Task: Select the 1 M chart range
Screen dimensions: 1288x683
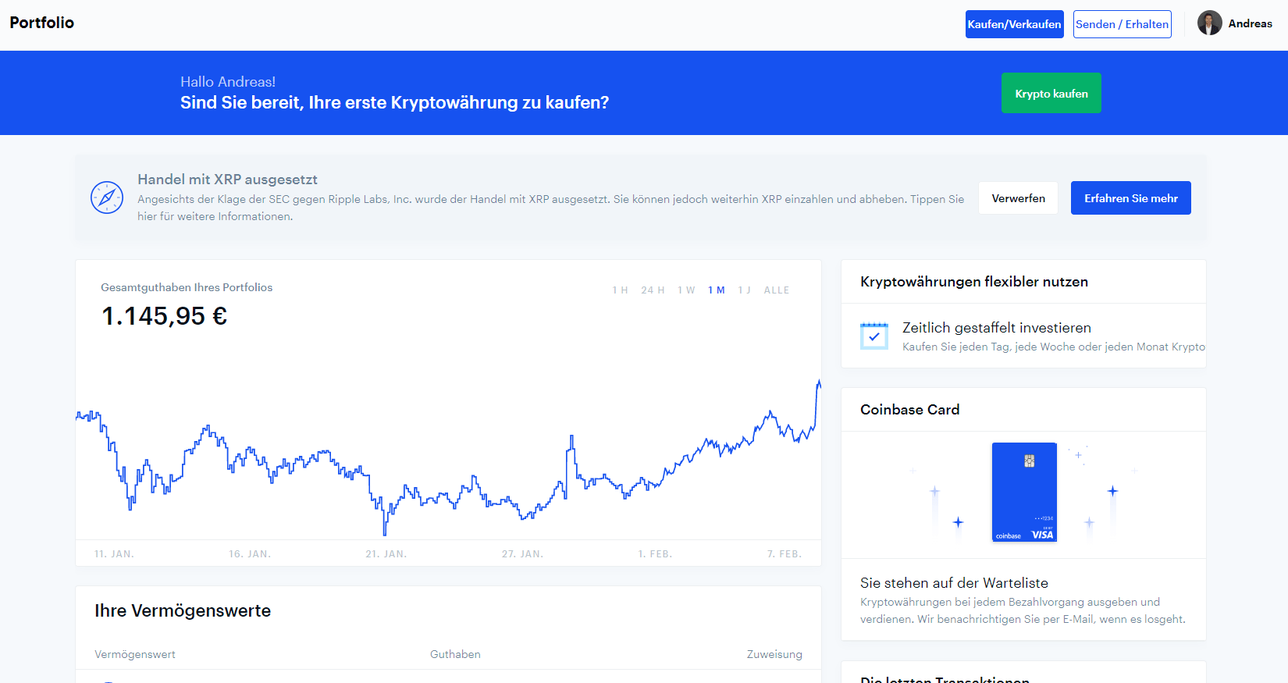Action: point(717,290)
